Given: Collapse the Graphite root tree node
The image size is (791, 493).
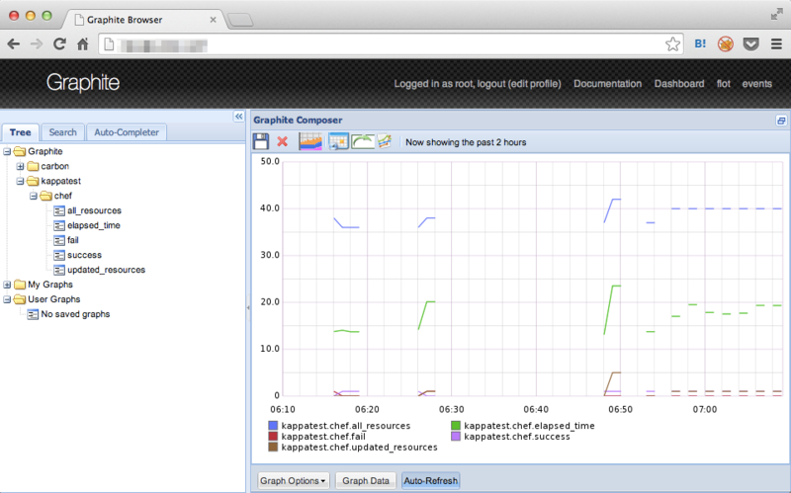Looking at the screenshot, I should point(7,152).
